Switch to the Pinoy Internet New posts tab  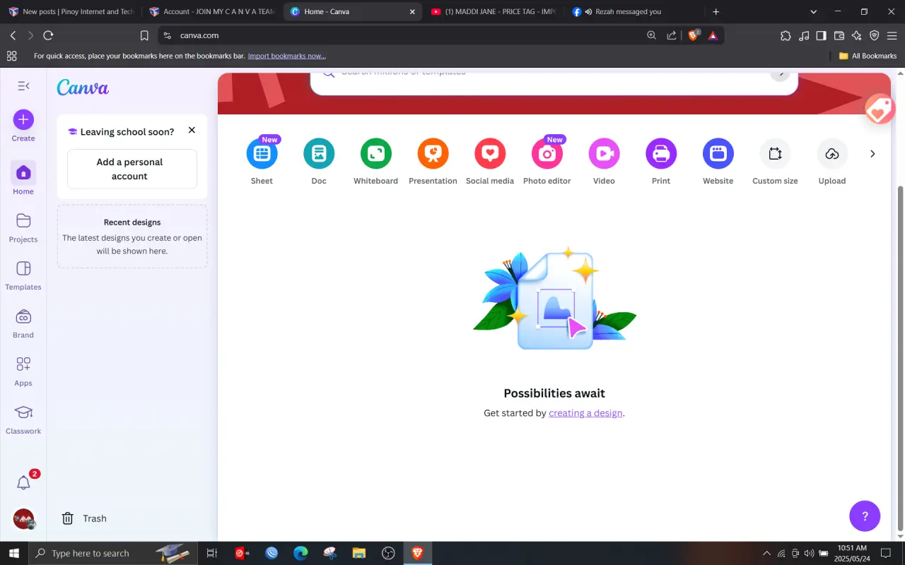[71, 11]
